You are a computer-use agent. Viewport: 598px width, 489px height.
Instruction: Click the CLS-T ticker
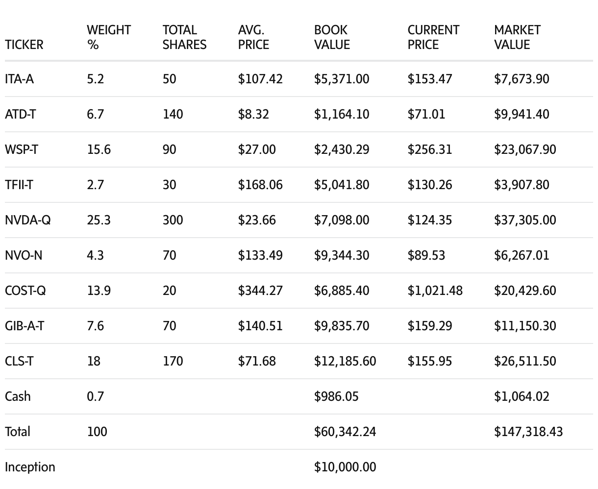pyautogui.click(x=19, y=361)
